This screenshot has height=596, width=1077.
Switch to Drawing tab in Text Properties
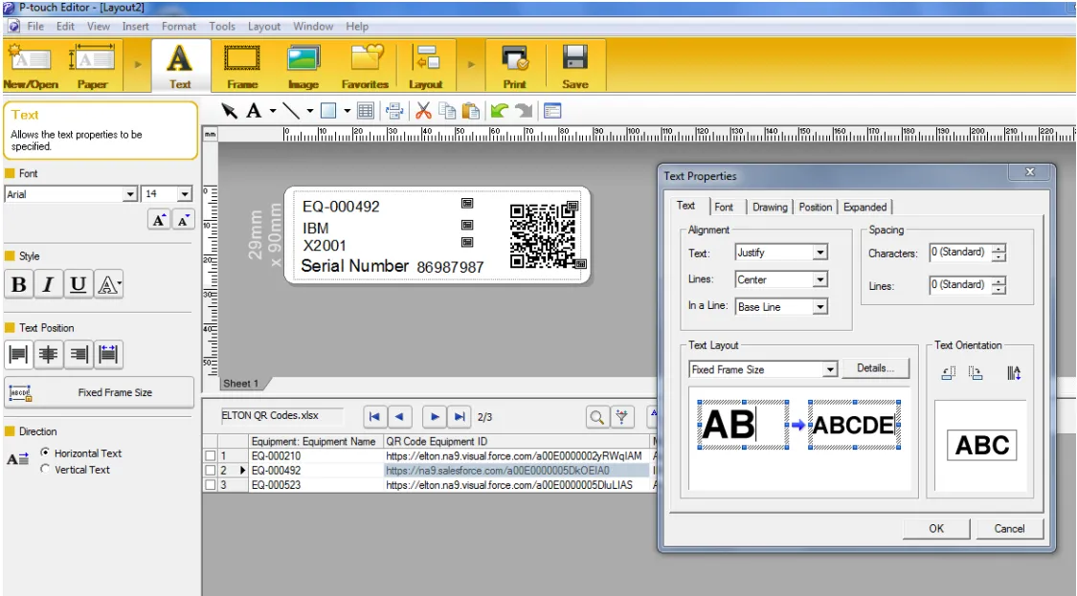click(770, 207)
